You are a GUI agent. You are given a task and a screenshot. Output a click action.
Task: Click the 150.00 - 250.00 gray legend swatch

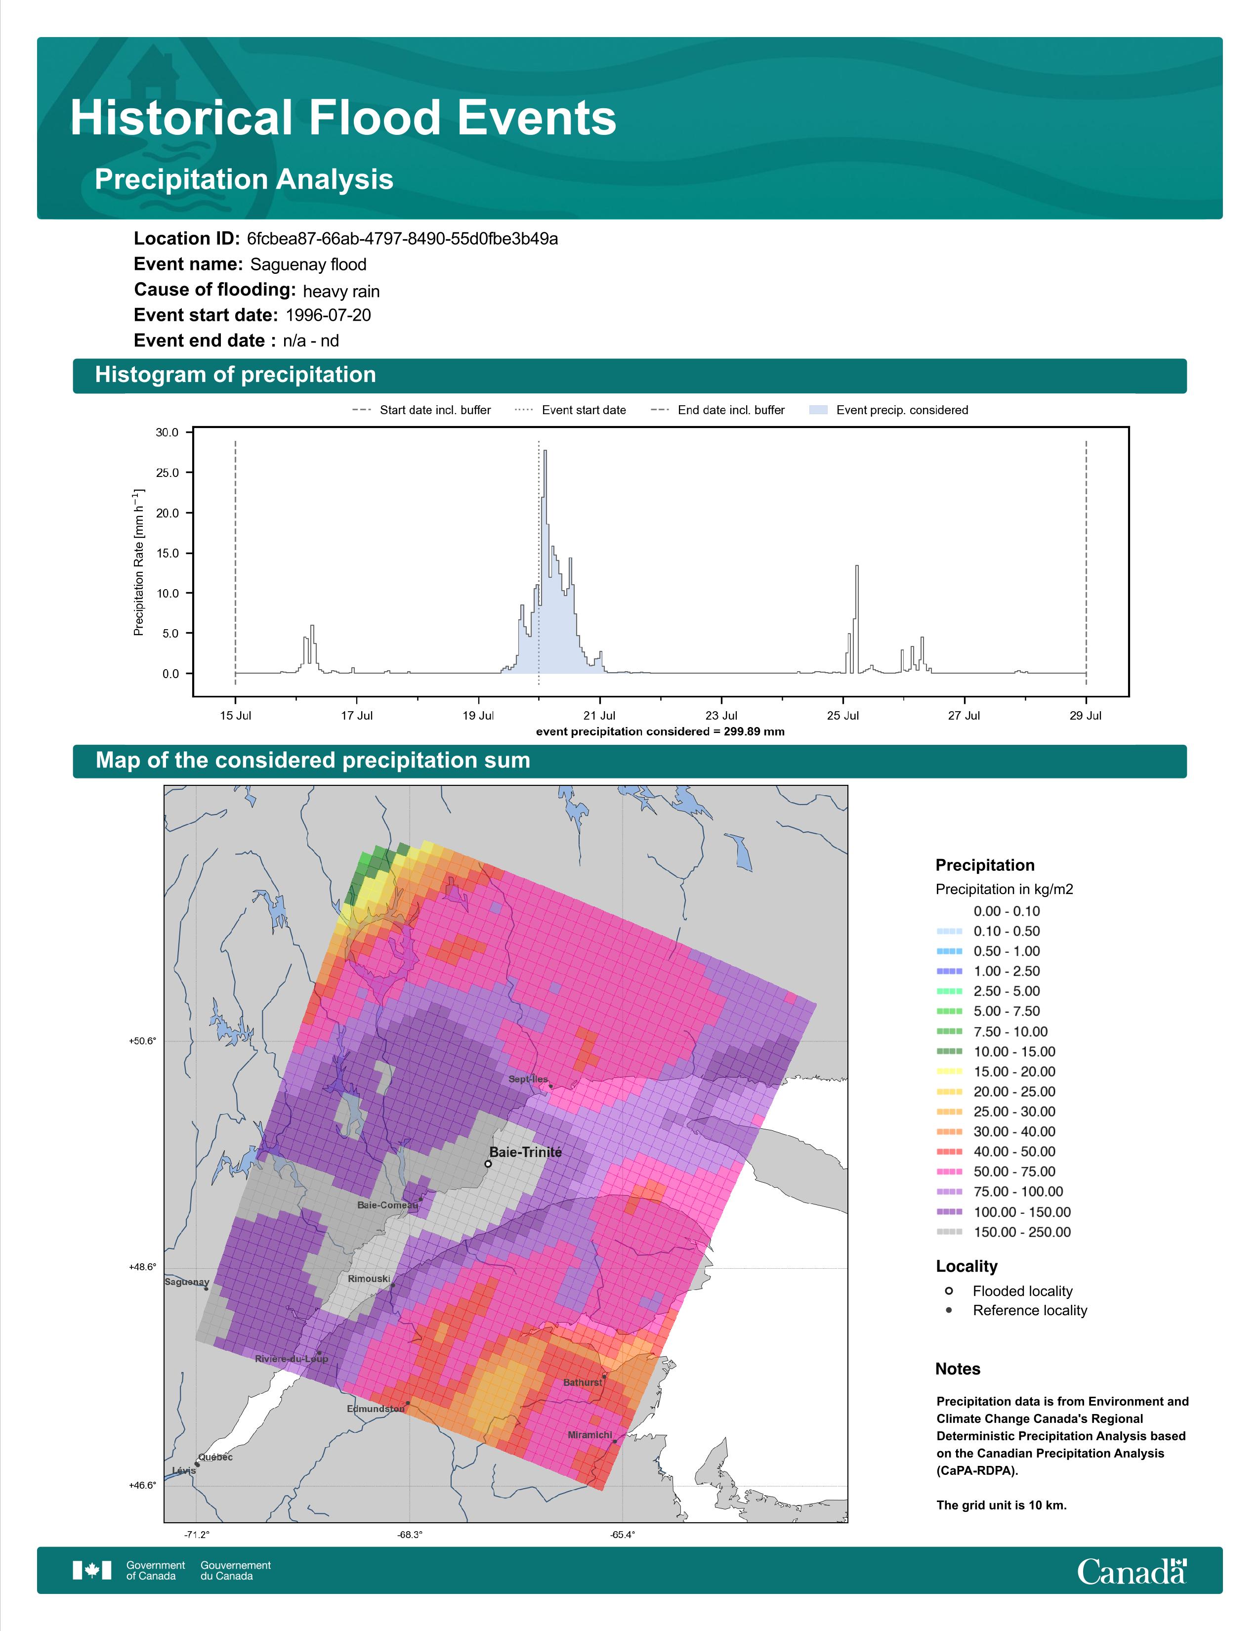[949, 1232]
